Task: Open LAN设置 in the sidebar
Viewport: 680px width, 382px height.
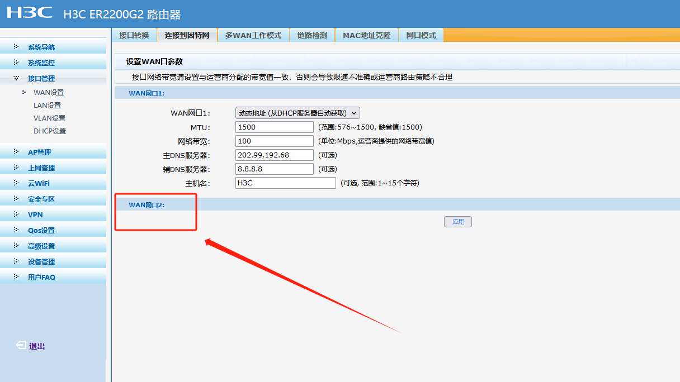Action: (48, 105)
